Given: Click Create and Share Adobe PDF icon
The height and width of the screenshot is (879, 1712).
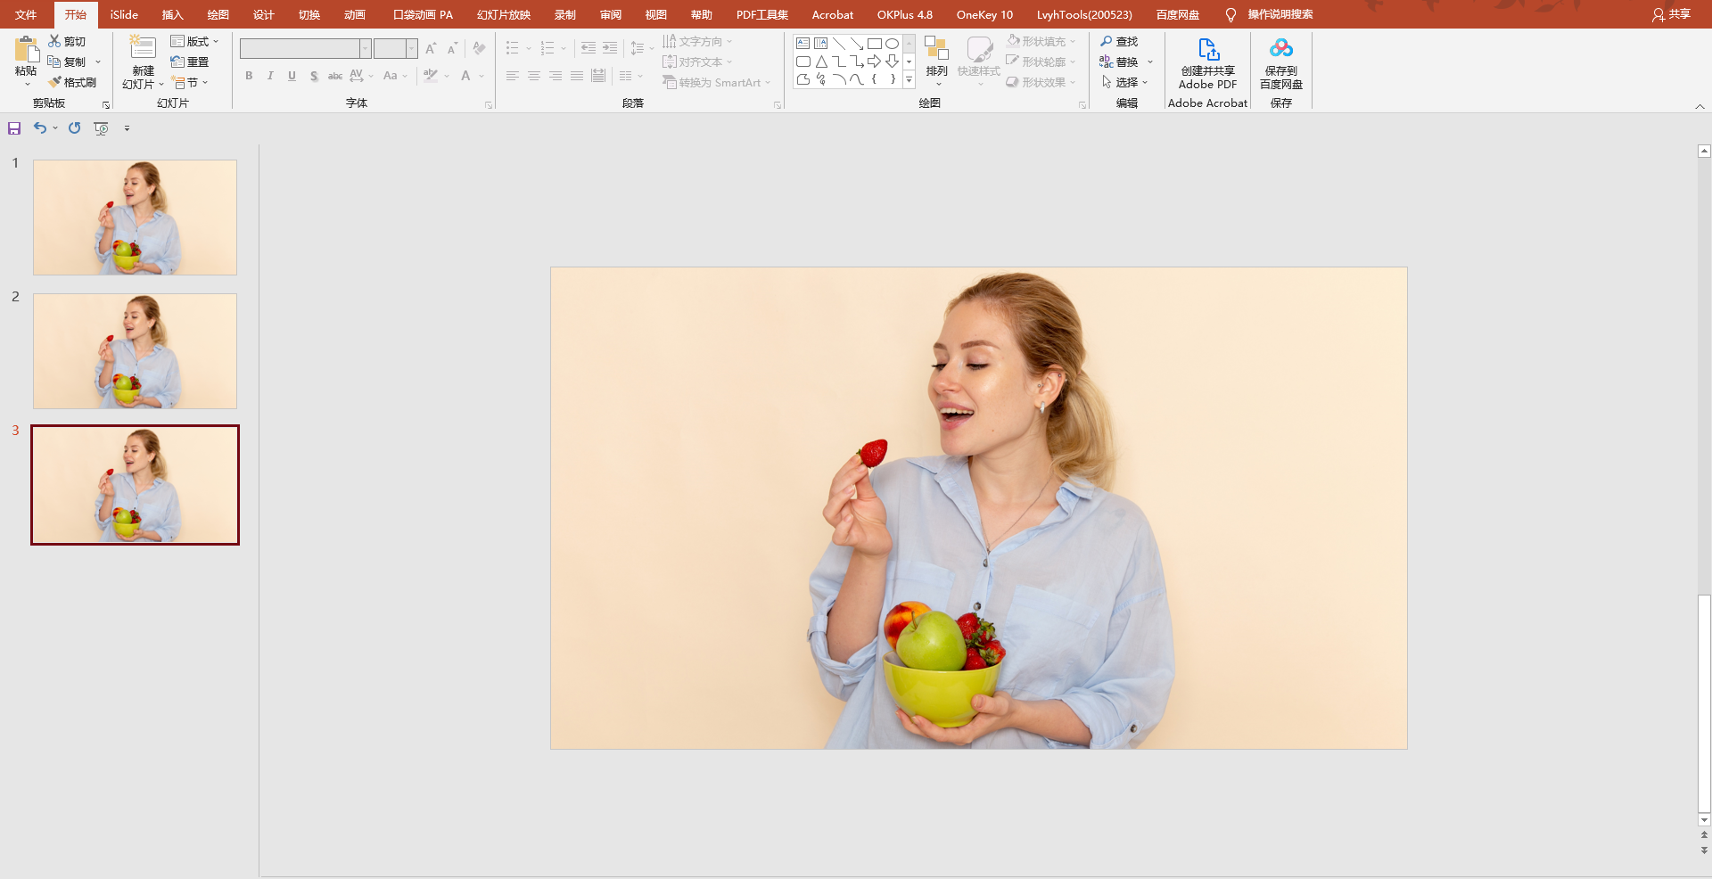Looking at the screenshot, I should coord(1208,63).
